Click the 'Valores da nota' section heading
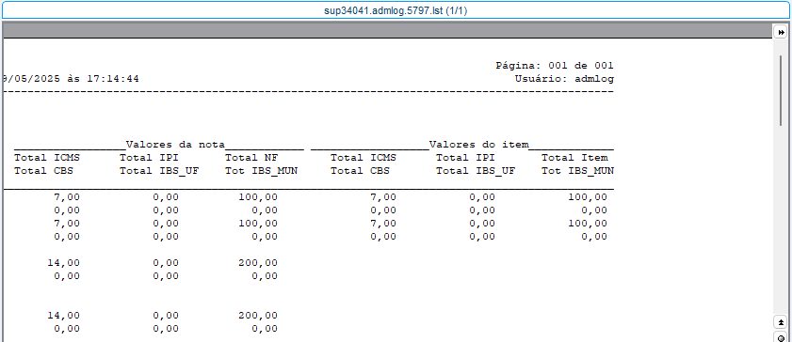The height and width of the screenshot is (342, 792). [x=175, y=145]
